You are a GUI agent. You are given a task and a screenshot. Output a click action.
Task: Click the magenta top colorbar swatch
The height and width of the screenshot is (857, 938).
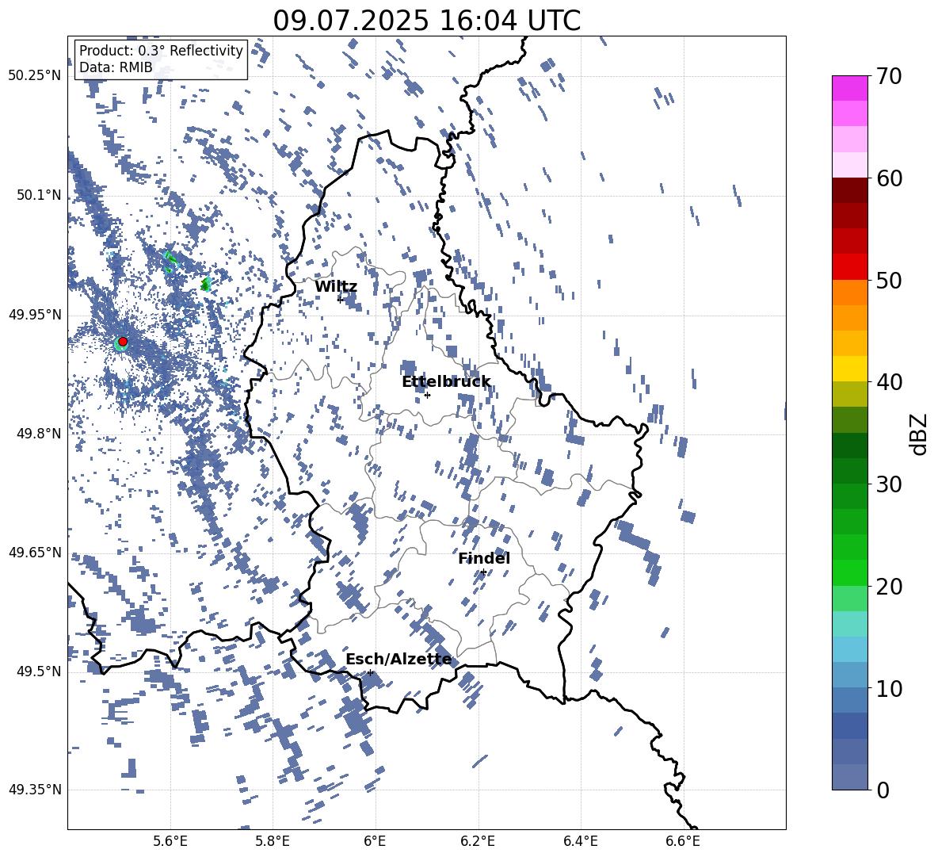pos(849,88)
